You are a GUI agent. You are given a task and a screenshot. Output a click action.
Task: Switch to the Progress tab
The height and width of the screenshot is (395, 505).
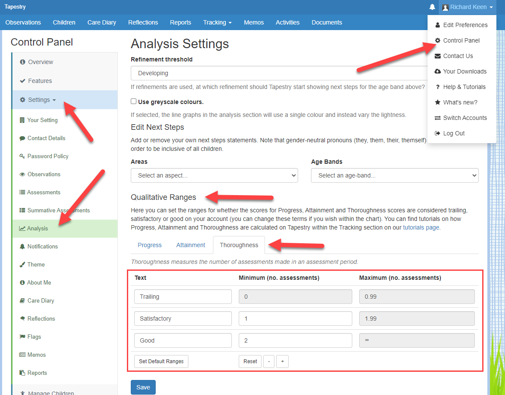(150, 245)
